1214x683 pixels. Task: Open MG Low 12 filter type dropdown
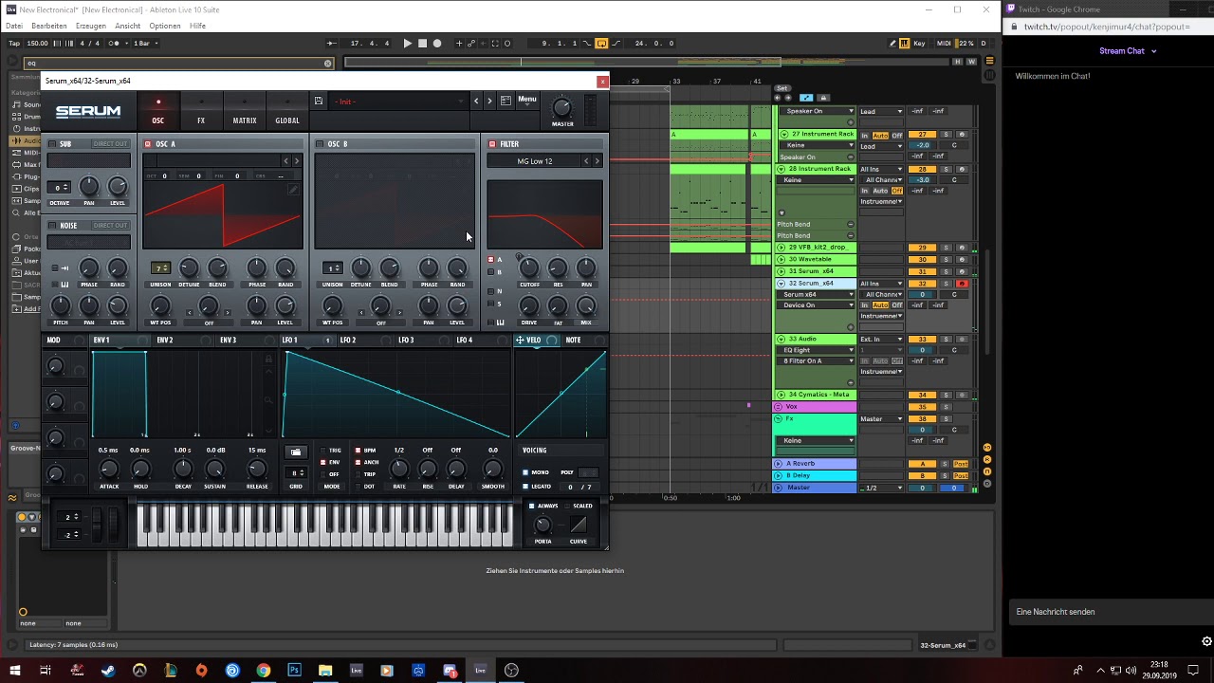(535, 161)
